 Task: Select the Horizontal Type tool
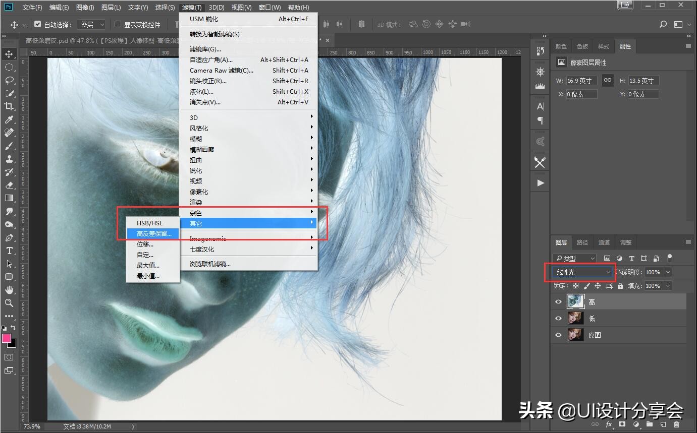pyautogui.click(x=9, y=251)
